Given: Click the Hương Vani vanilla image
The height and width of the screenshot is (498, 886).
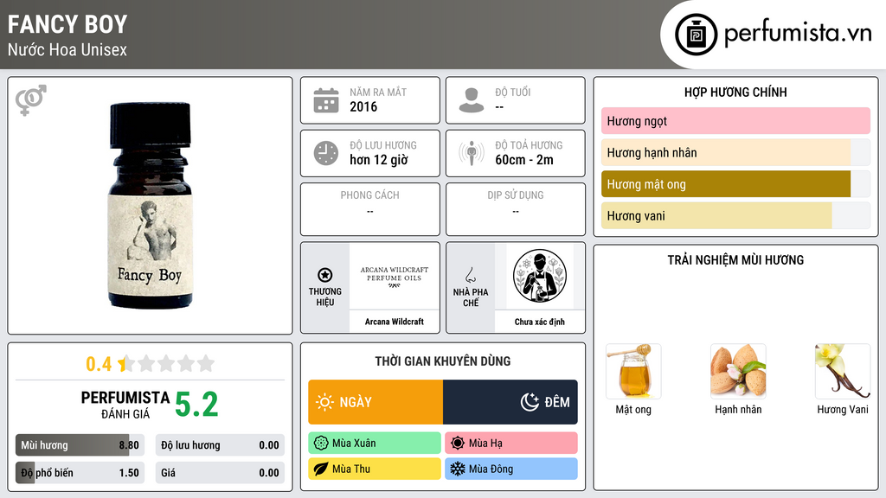Looking at the screenshot, I should click(x=843, y=372).
